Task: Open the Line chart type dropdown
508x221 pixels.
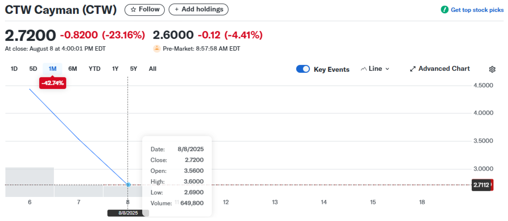Action: pos(375,69)
